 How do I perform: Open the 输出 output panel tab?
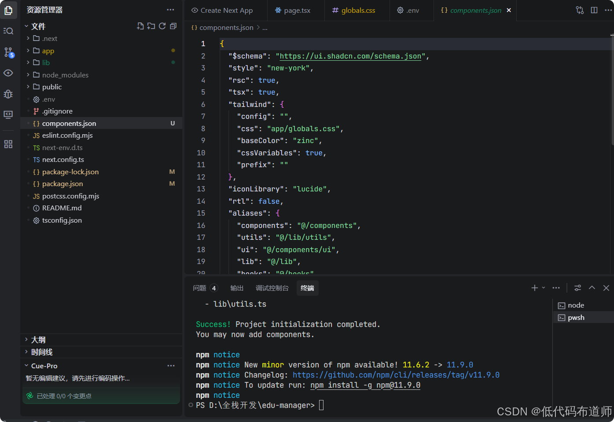click(237, 288)
